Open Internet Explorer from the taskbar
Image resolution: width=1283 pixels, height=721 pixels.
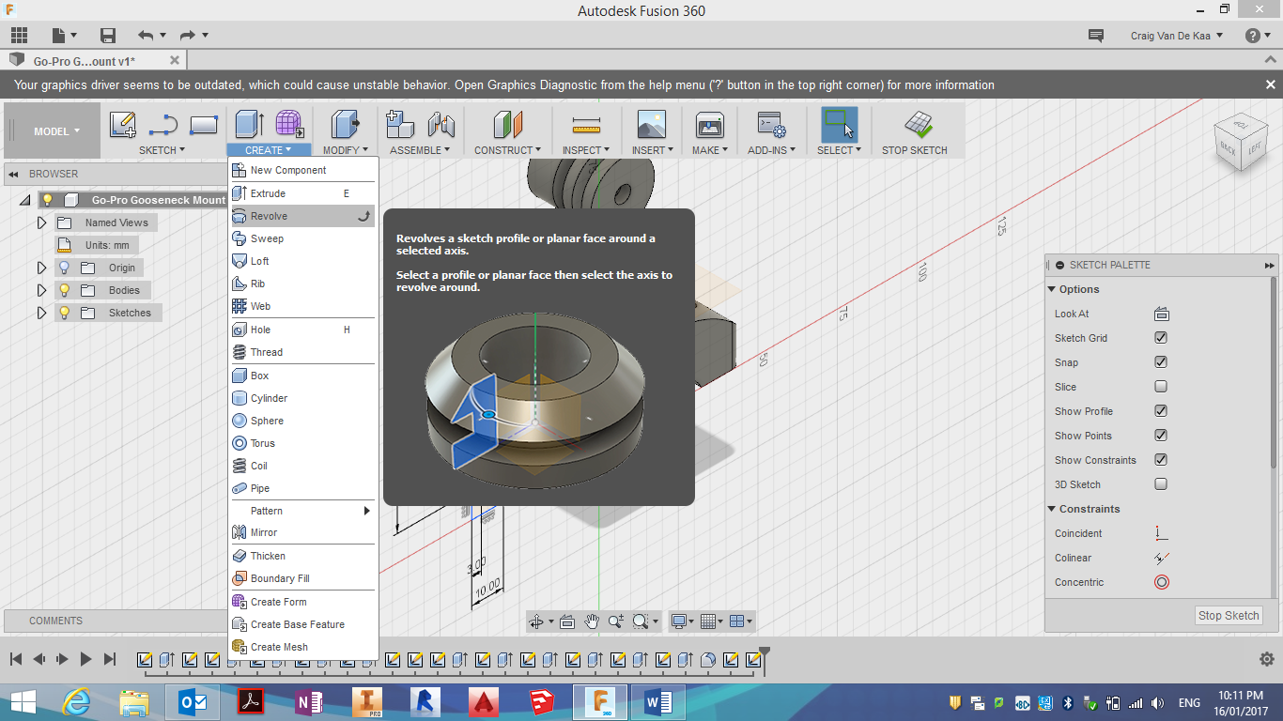[x=74, y=702]
